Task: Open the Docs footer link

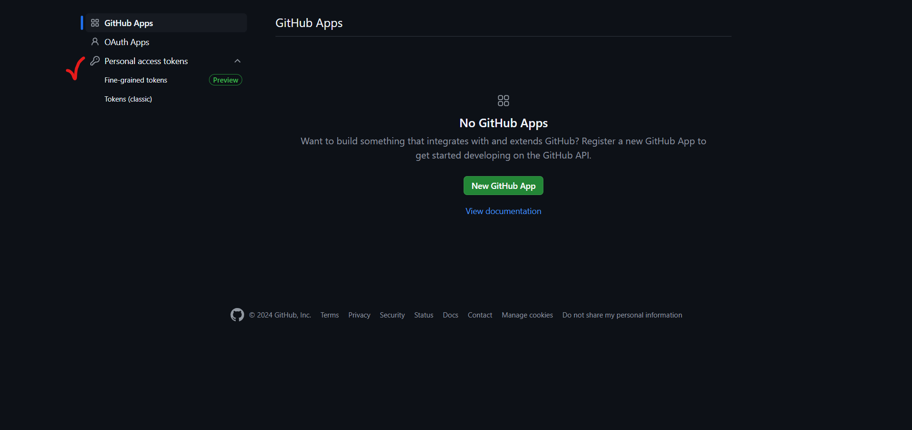Action: click(x=451, y=315)
